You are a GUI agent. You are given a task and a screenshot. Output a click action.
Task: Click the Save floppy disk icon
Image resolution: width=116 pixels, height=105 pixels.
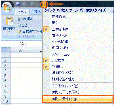[18, 4]
